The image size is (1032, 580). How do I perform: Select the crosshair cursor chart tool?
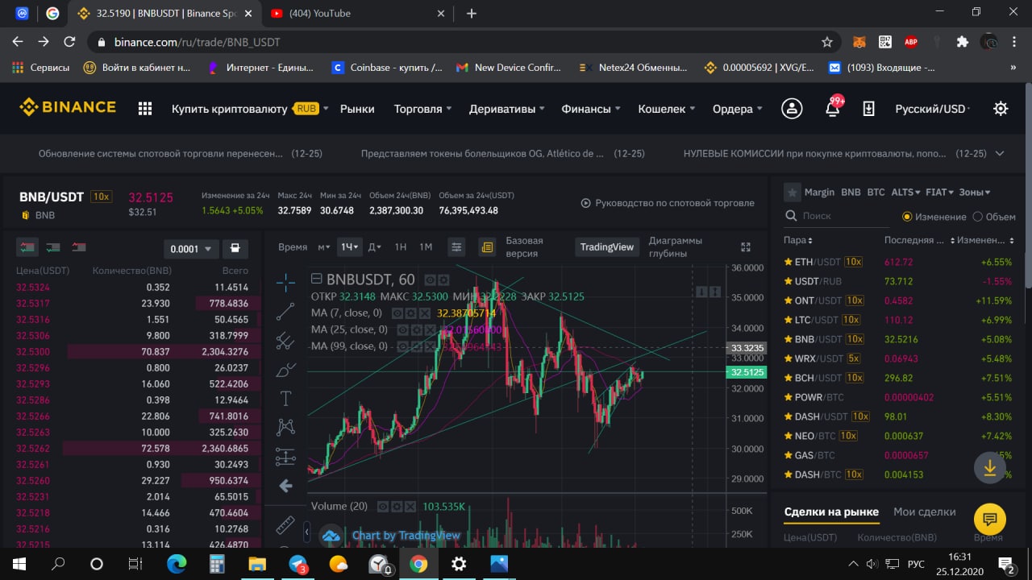[x=285, y=281]
